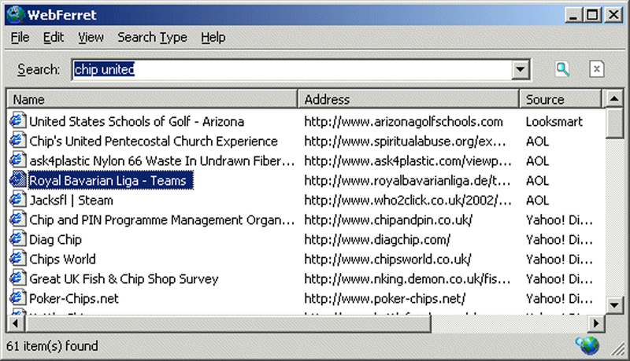
Task: Click the spiritualabuse.org address cell
Action: tap(405, 141)
